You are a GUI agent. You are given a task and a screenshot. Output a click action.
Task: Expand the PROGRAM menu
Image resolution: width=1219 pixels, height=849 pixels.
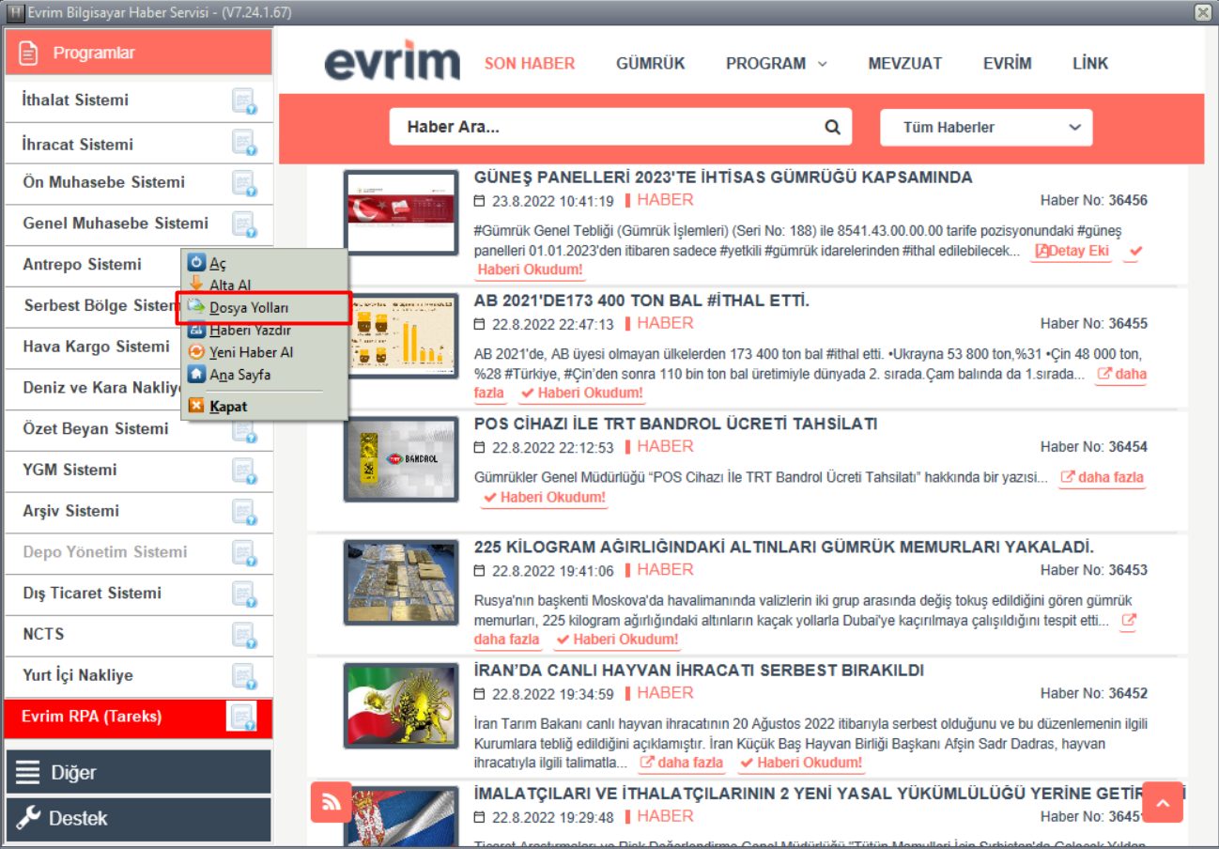point(776,64)
